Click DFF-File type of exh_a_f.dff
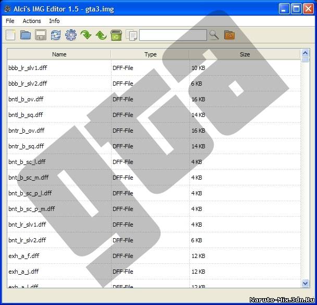Screen dimensions: 317x305 [123, 256]
